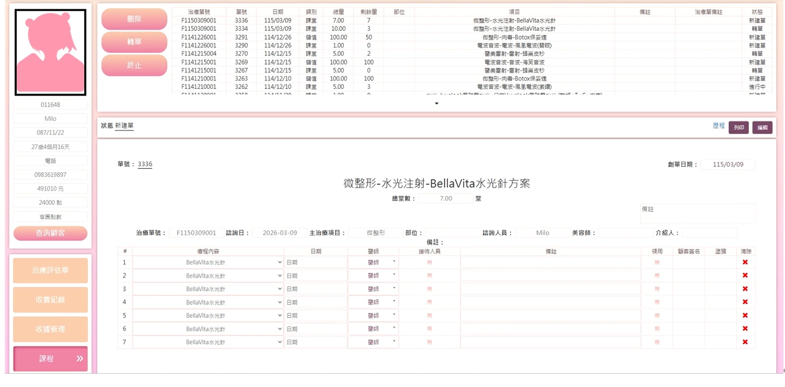Click the 備註 cell in row 2
Screen dimensions: 785x387
tap(551, 276)
